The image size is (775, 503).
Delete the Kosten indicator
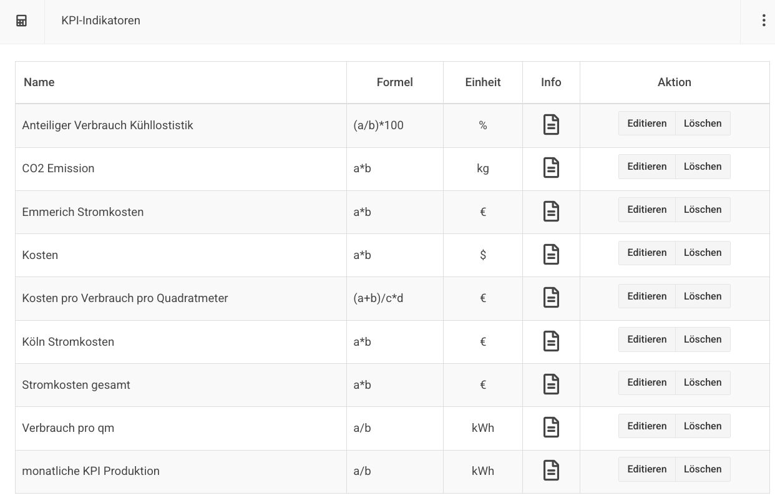[x=703, y=253]
